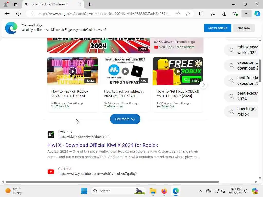Refresh the Bing search page
The width and height of the screenshot is (263, 197).
click(x=18, y=14)
